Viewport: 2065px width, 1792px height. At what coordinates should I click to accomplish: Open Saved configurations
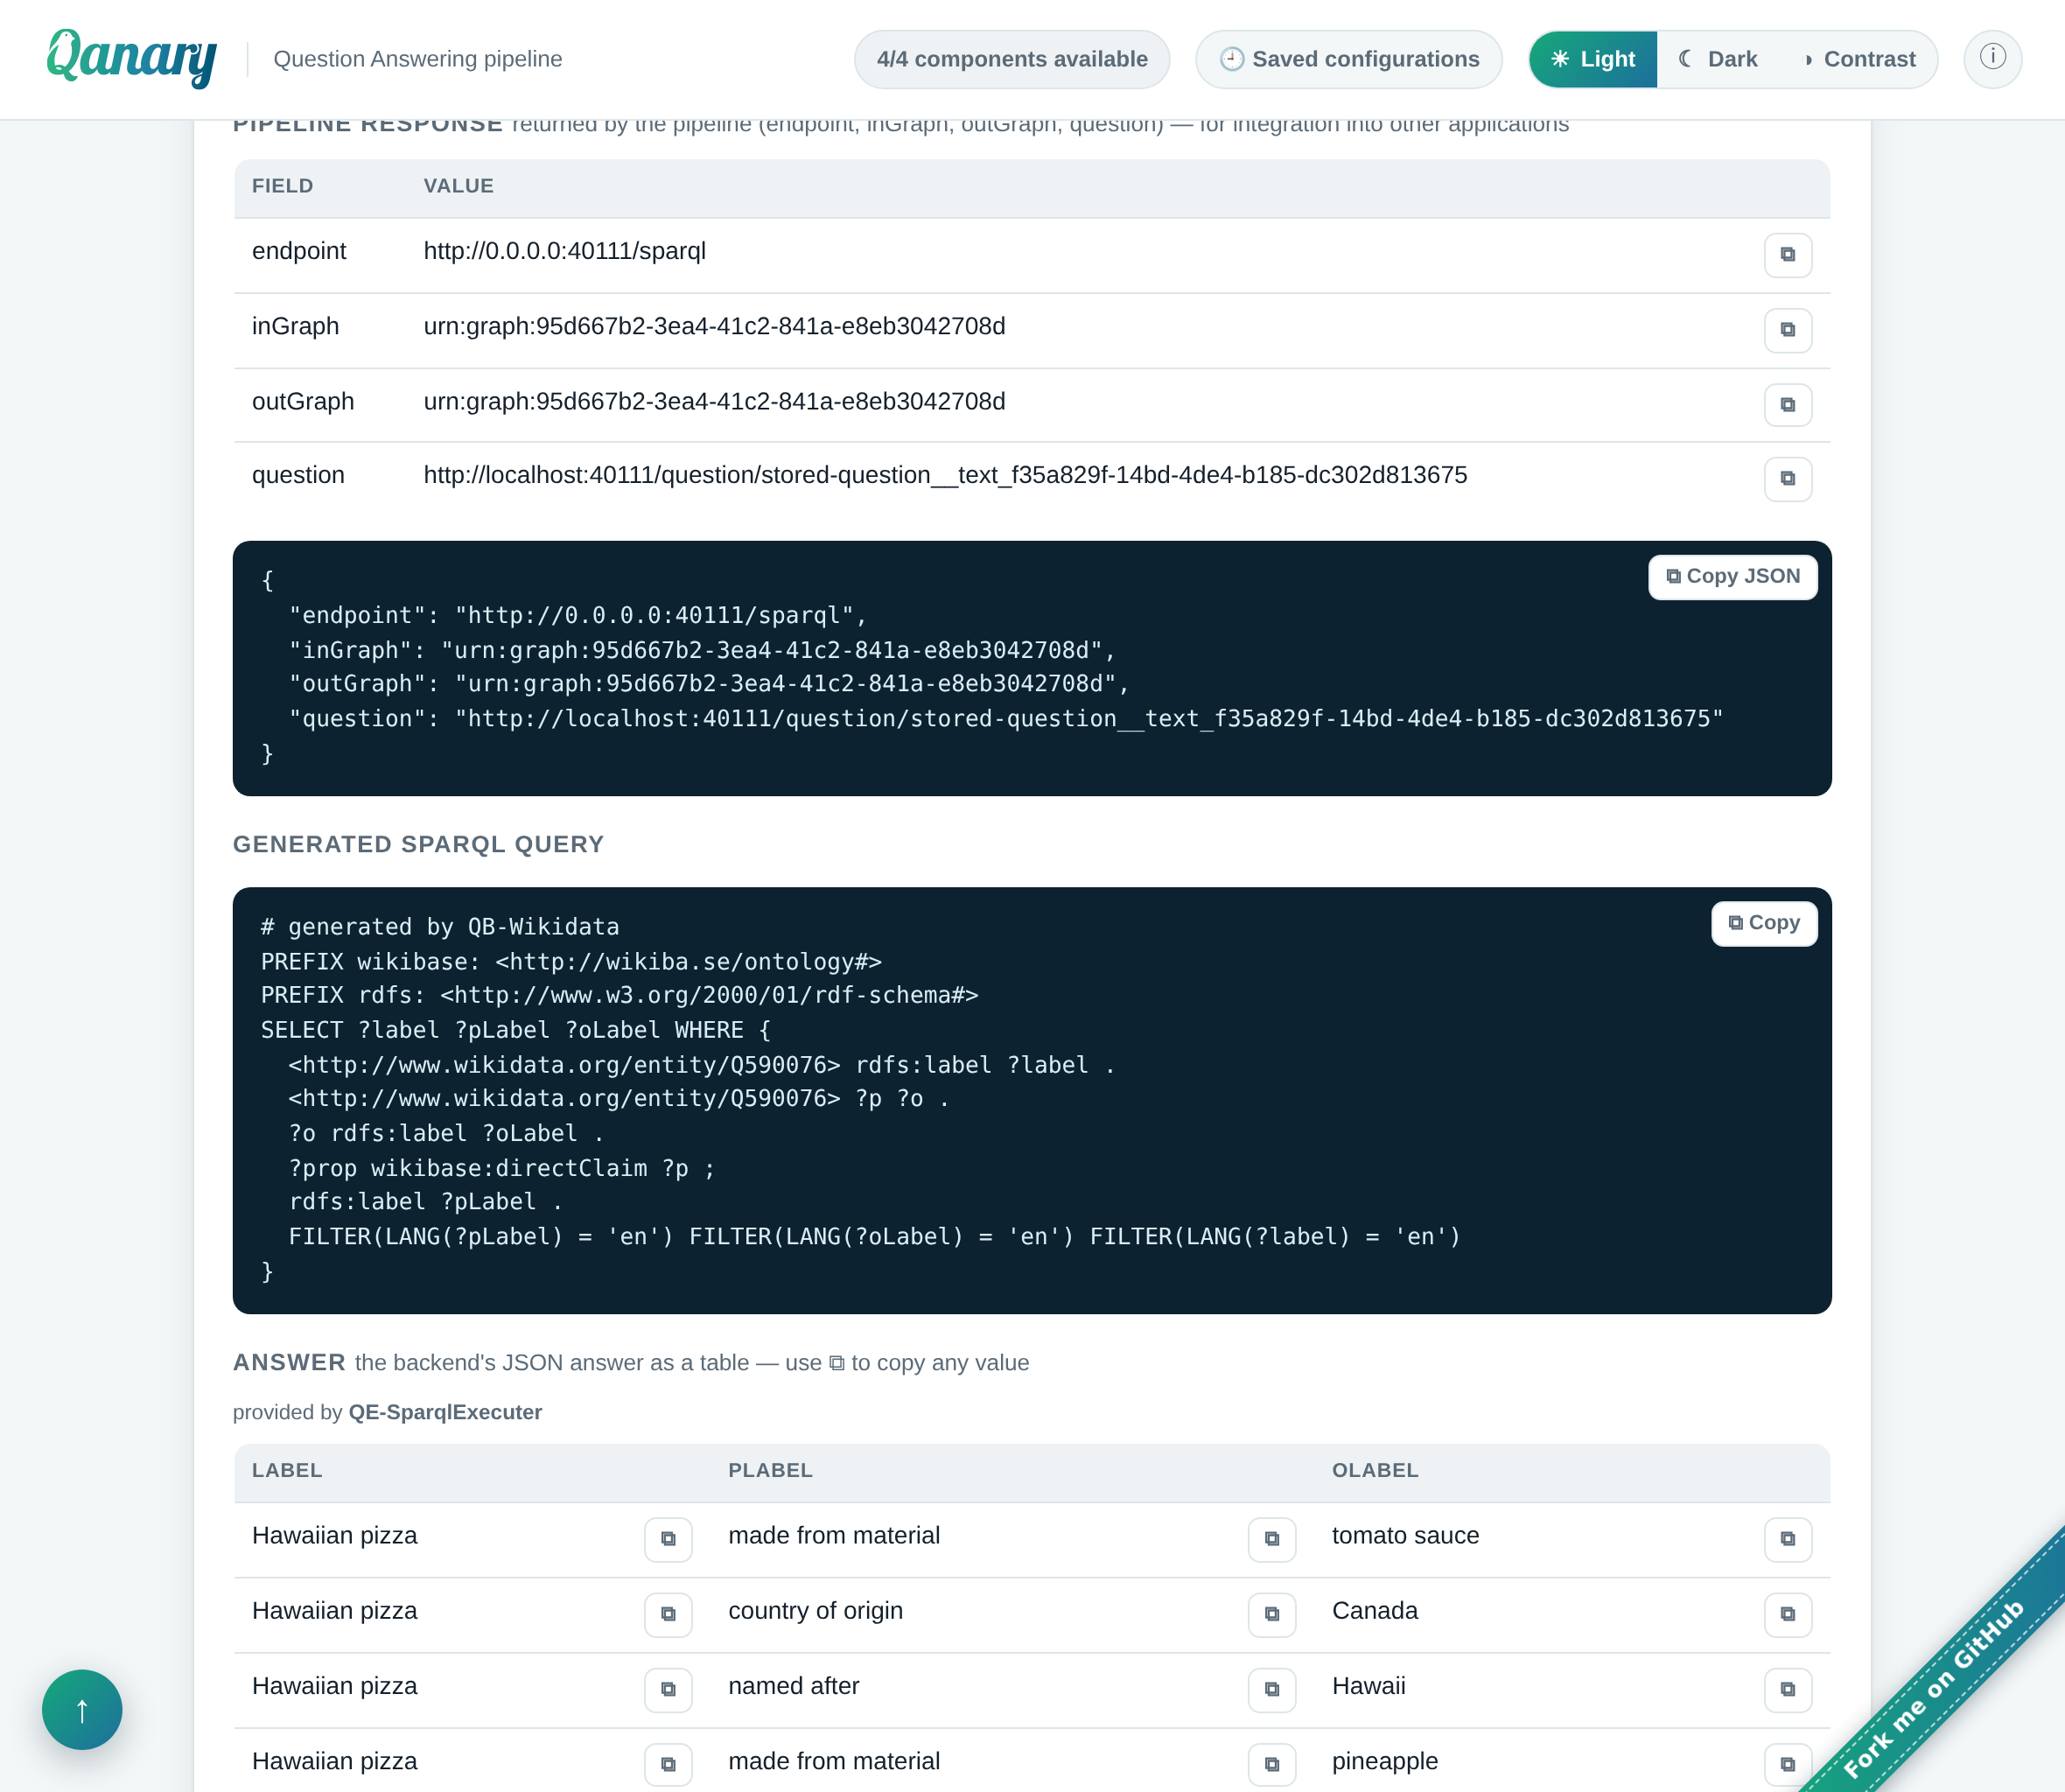(1348, 59)
